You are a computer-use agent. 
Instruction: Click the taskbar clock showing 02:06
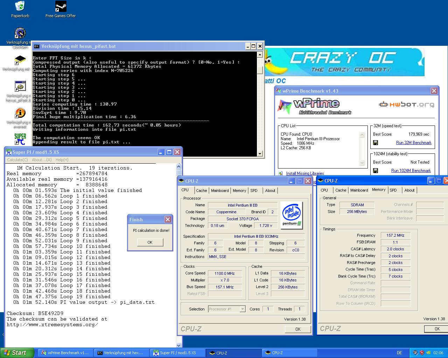pos(438,353)
